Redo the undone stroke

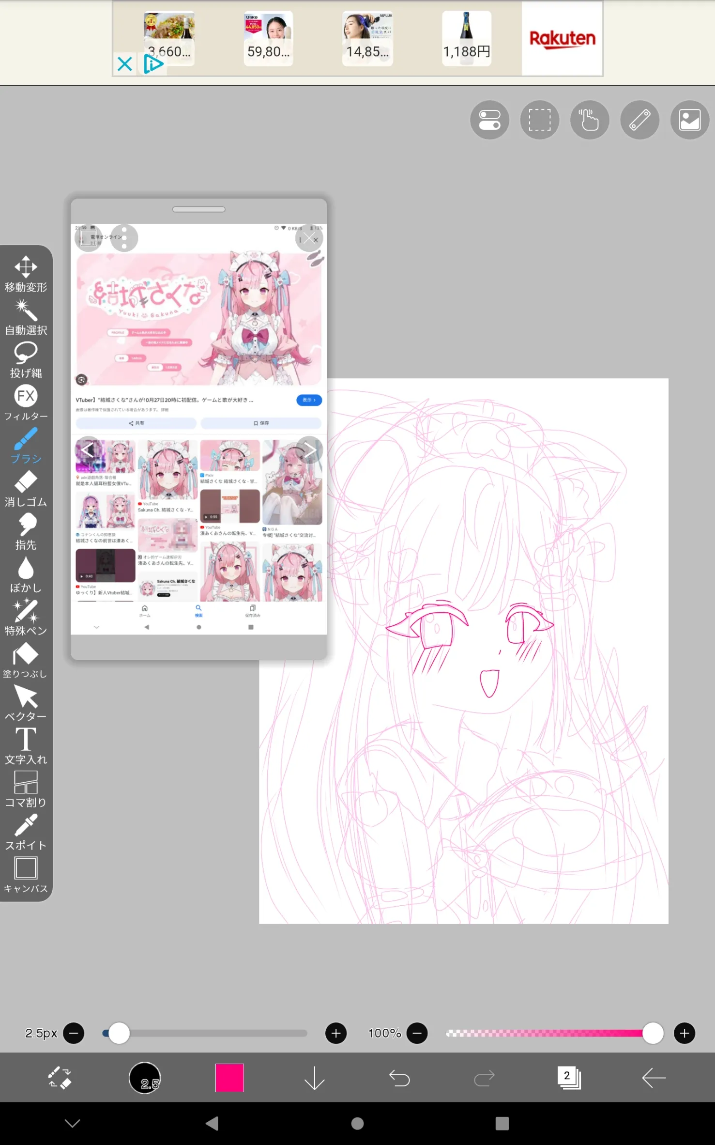tap(484, 1078)
